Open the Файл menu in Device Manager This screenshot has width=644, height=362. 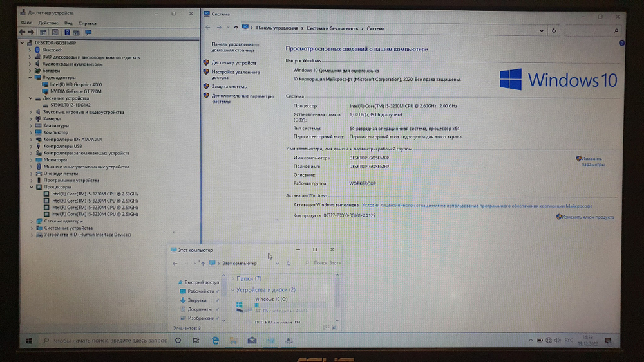(x=26, y=23)
